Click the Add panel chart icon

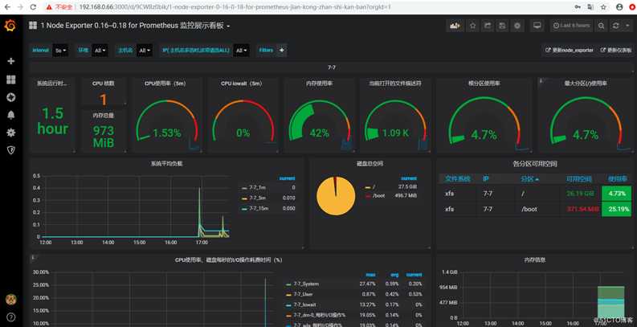point(455,26)
